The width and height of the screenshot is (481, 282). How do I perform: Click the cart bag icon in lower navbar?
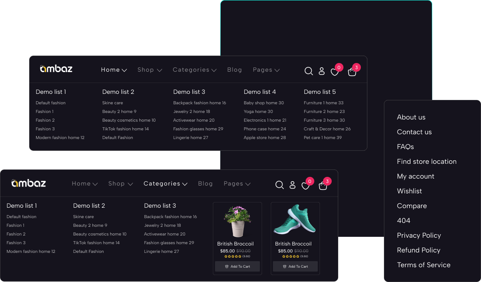[x=323, y=186]
